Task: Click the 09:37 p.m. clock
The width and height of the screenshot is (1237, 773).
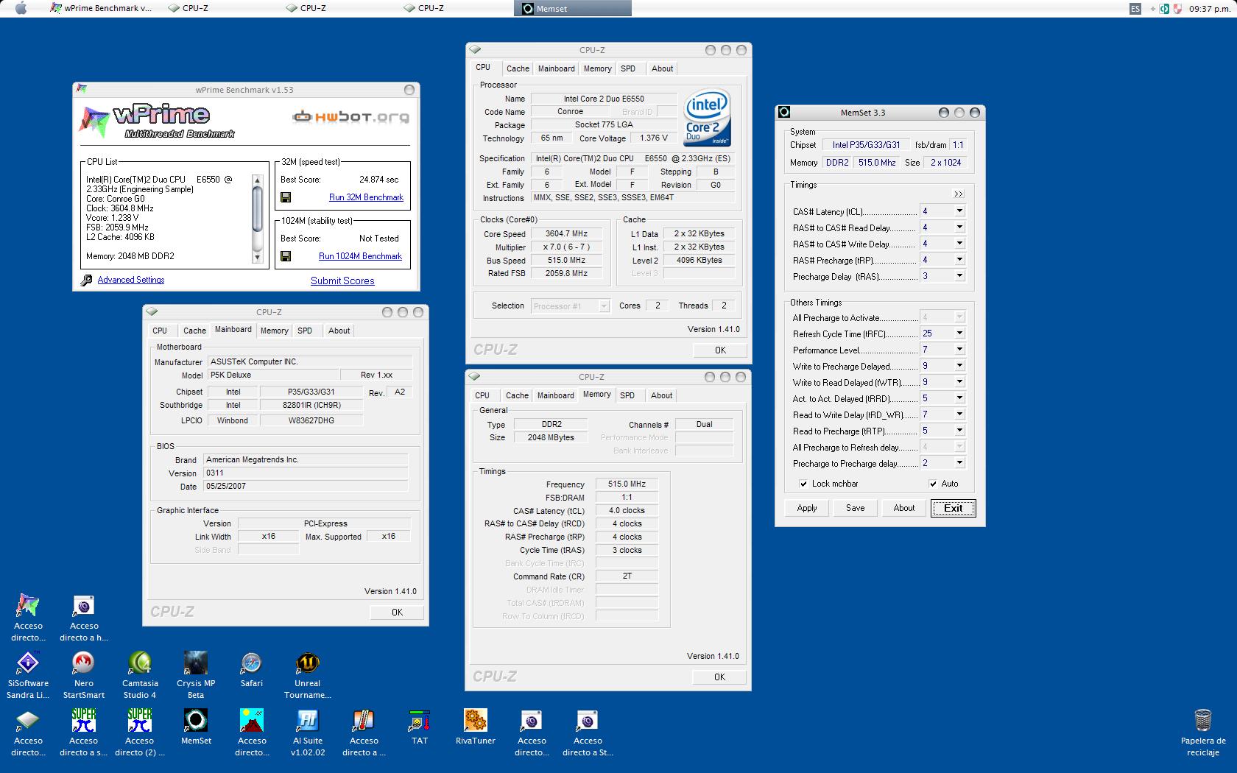Action: (x=1209, y=9)
